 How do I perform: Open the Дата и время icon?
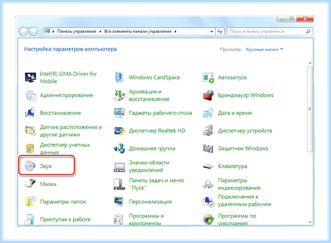tap(208, 113)
